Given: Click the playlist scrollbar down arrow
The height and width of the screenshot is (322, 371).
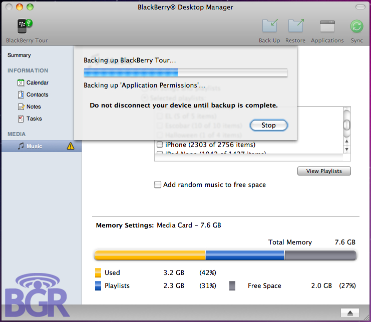Looking at the screenshot, I should pos(346,149).
